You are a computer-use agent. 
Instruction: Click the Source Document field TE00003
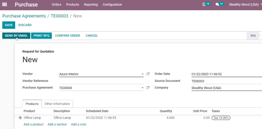pyautogui.click(x=227, y=81)
